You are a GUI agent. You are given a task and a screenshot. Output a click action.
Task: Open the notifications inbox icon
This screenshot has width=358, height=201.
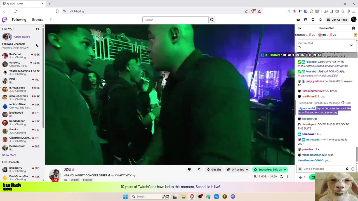[305, 20]
